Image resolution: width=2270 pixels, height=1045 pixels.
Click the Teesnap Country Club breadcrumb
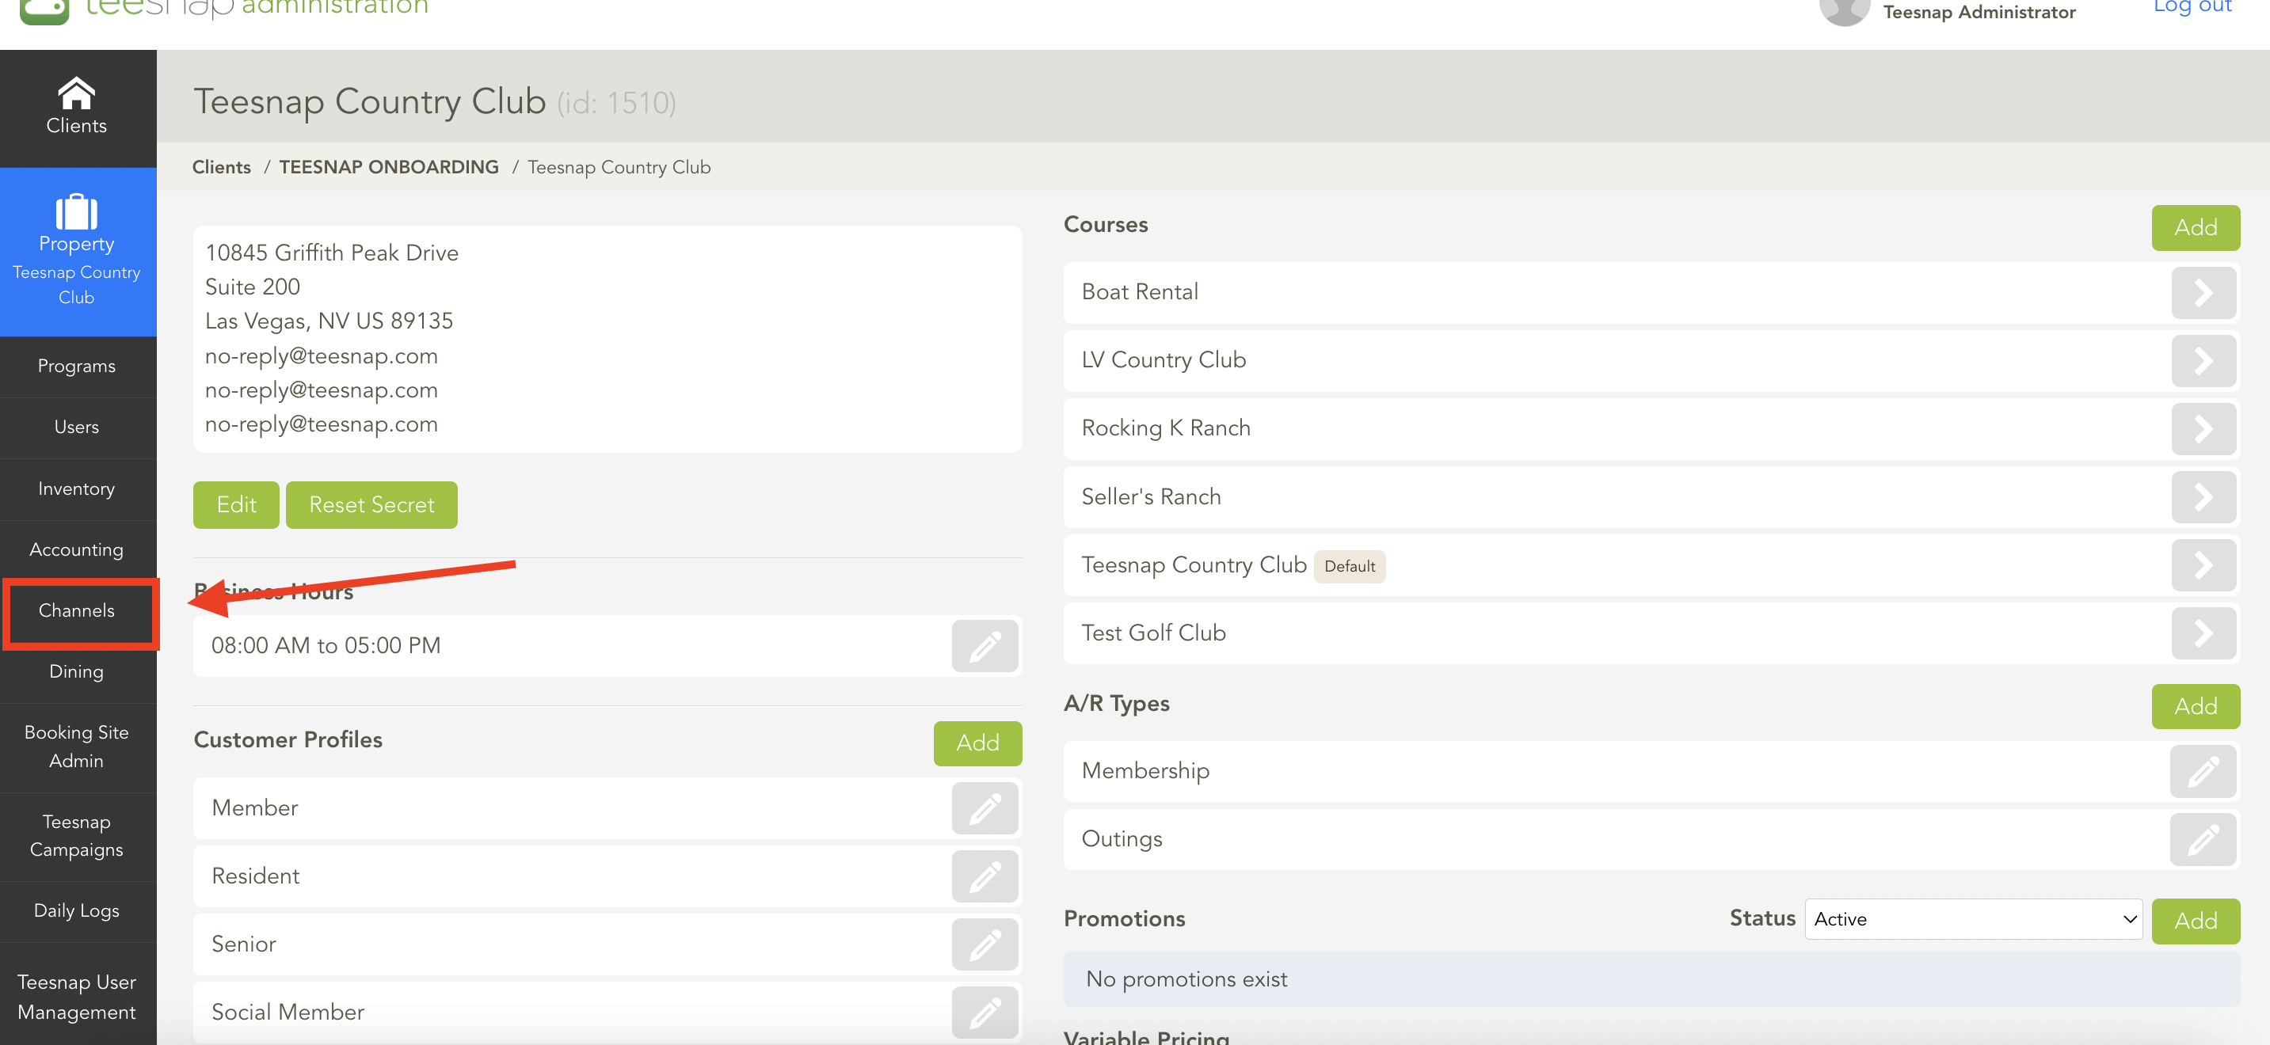(x=619, y=167)
